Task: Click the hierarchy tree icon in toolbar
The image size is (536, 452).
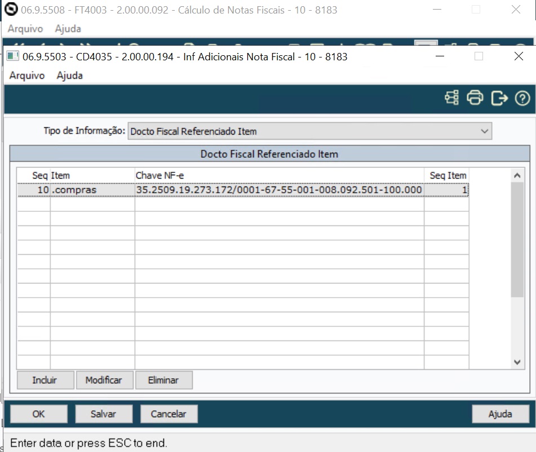Action: point(451,98)
